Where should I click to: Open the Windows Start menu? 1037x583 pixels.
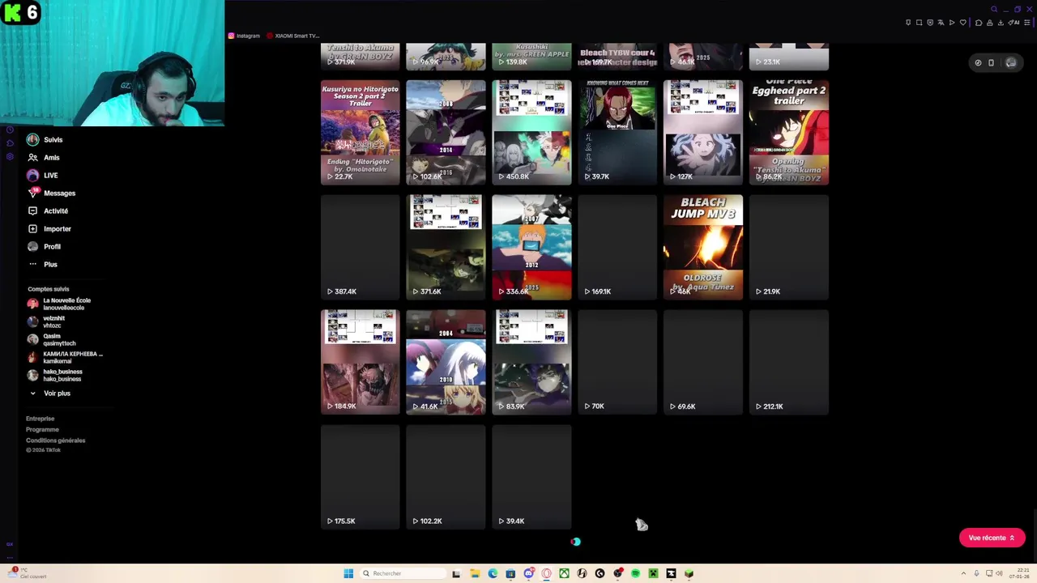click(348, 573)
